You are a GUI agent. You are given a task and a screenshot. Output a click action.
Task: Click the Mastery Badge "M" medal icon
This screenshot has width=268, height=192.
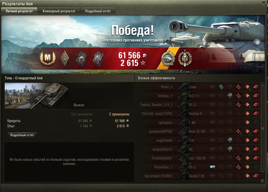coord(48,58)
